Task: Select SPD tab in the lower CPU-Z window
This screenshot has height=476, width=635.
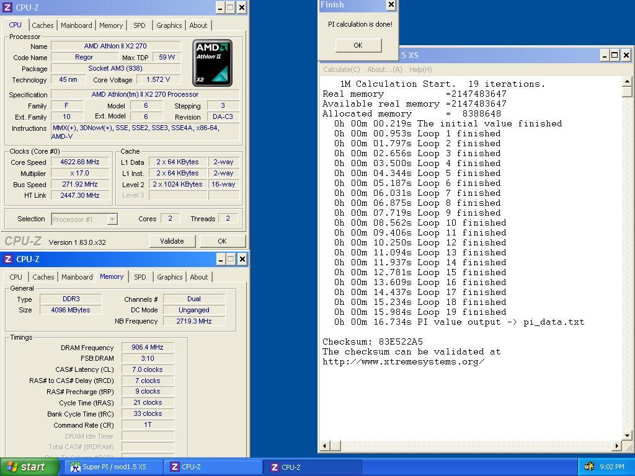Action: [140, 277]
